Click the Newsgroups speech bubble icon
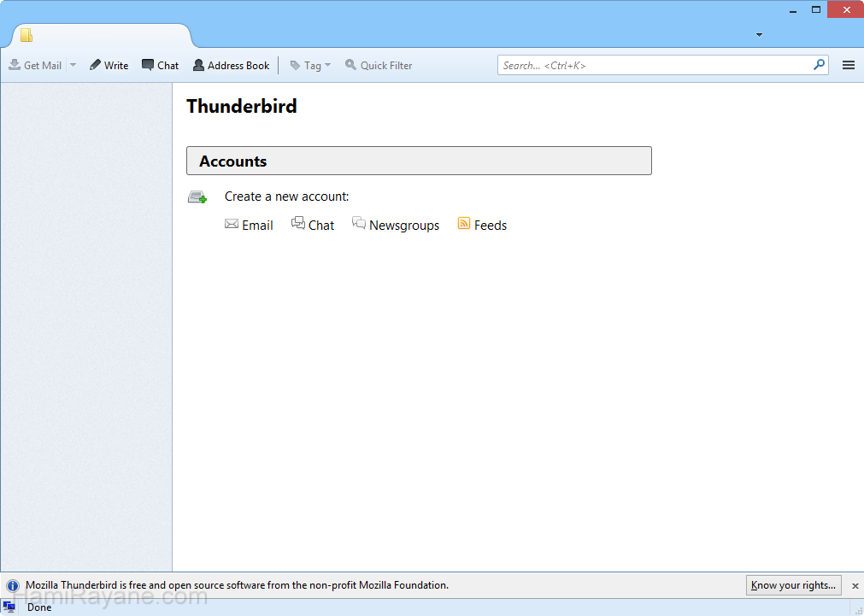Image resolution: width=864 pixels, height=616 pixels. pyautogui.click(x=359, y=223)
